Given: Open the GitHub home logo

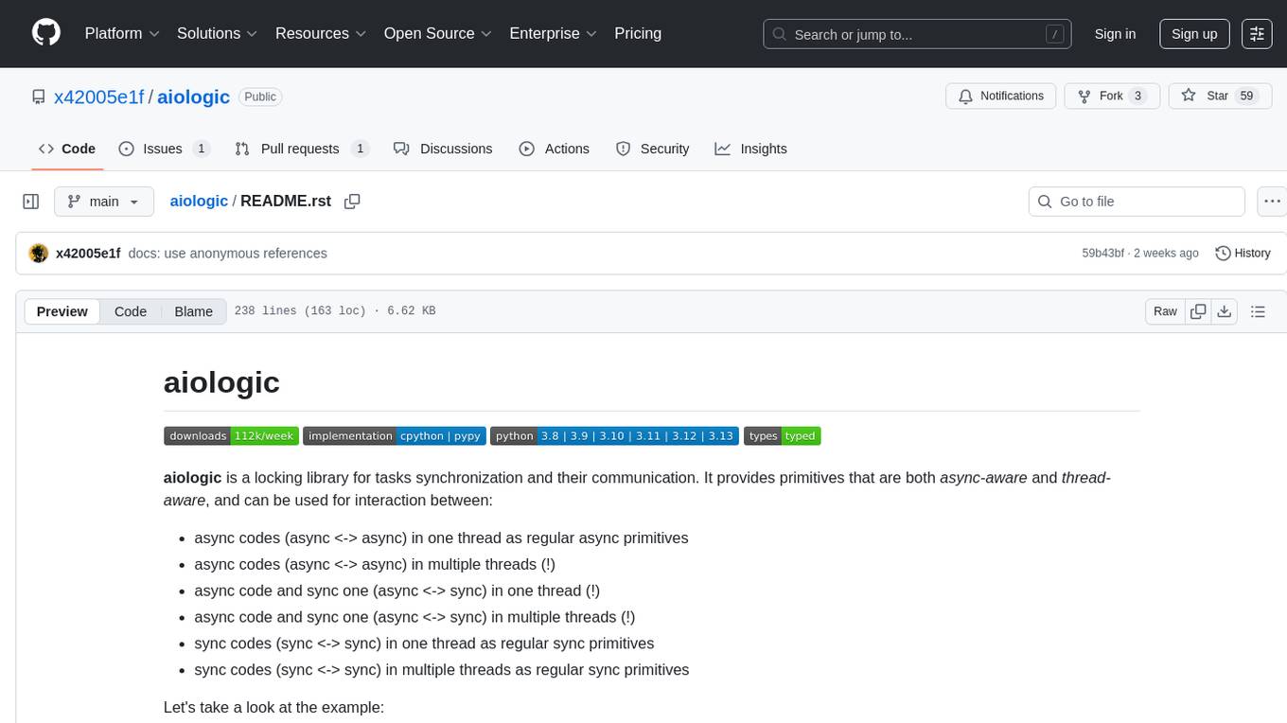Looking at the screenshot, I should pyautogui.click(x=46, y=33).
